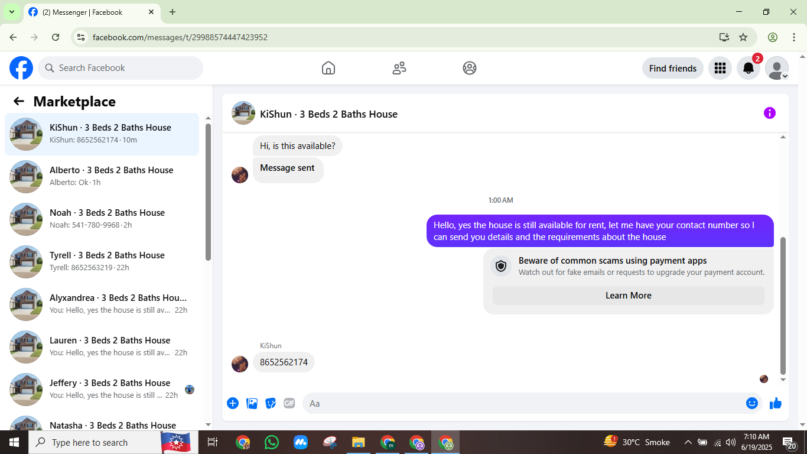Click the chat messages scrollbar
Image resolution: width=807 pixels, height=454 pixels.
click(783, 306)
